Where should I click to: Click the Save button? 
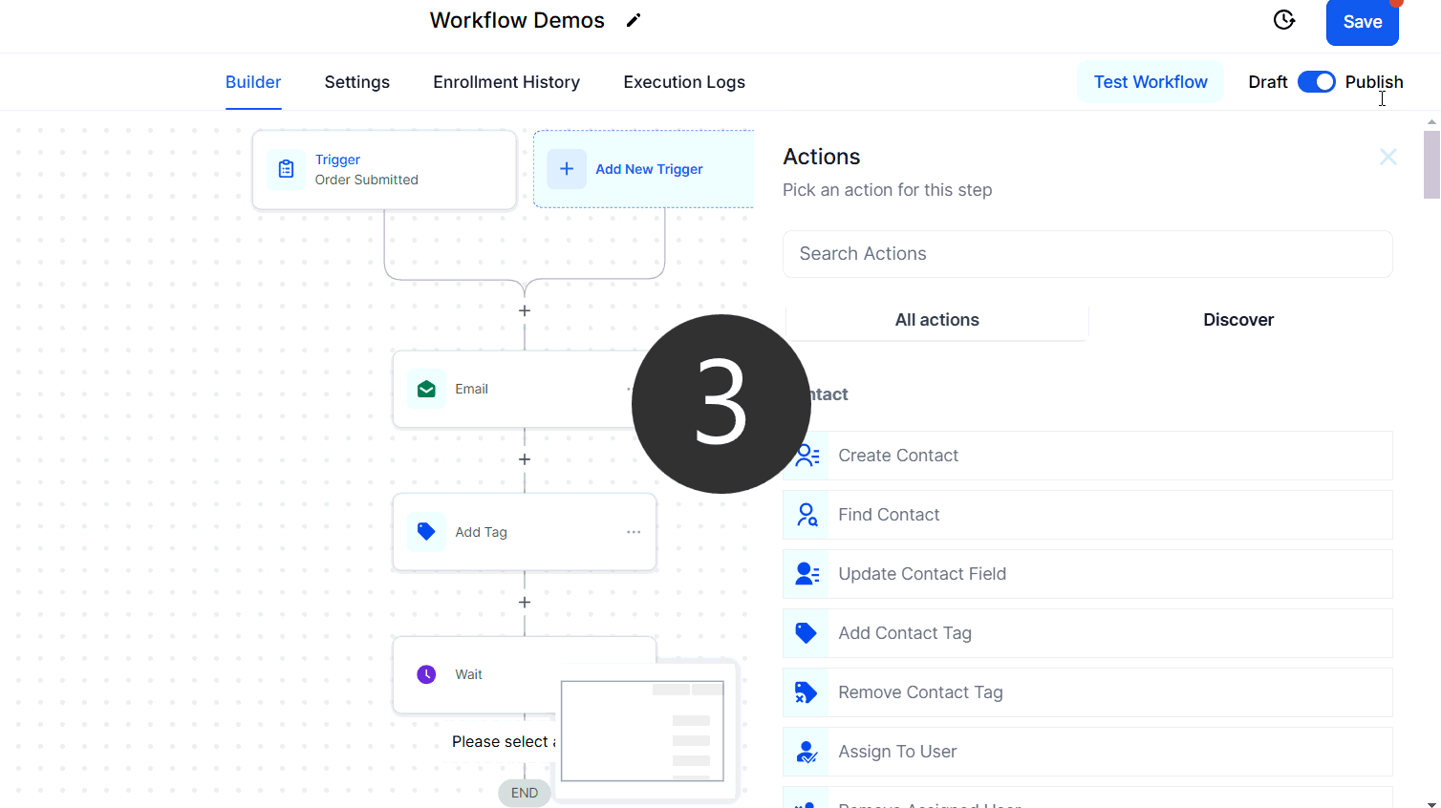pos(1362,22)
